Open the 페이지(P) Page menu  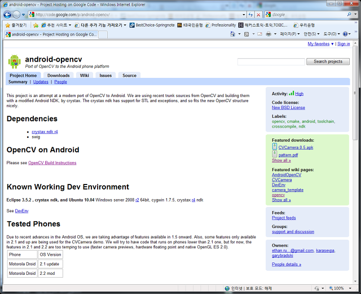coord(289,34)
